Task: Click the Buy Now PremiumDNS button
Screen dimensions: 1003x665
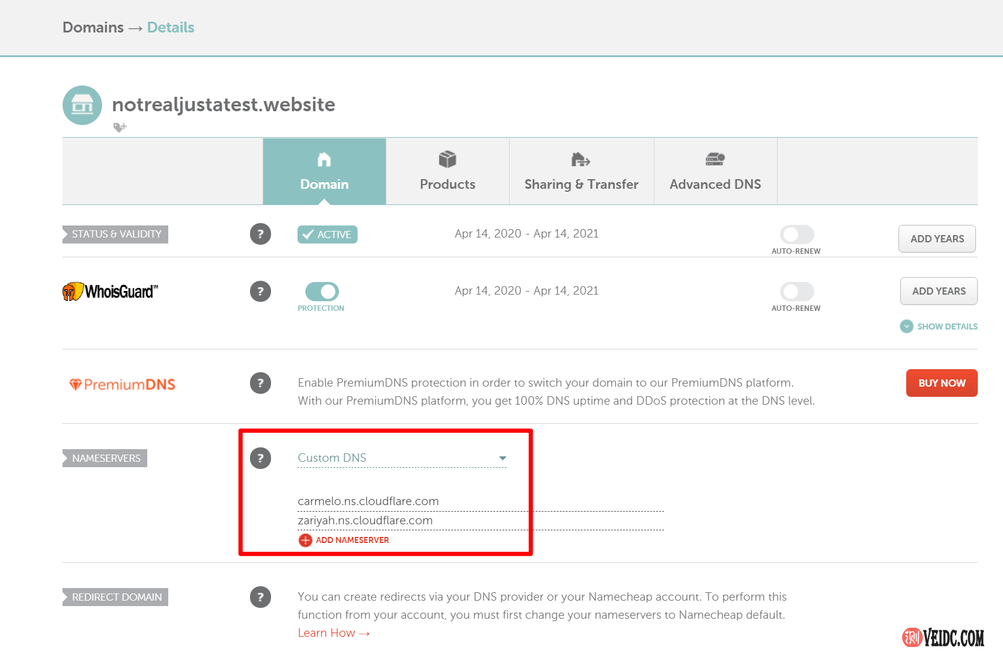Action: (x=942, y=383)
